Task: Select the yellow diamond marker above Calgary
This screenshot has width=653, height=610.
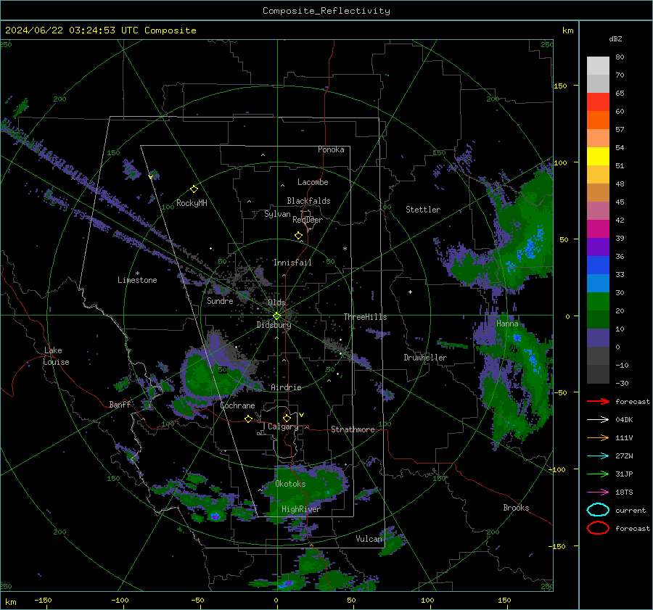Action: [x=287, y=418]
